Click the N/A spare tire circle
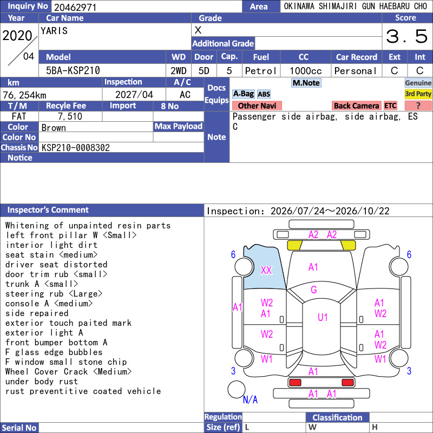 [237, 389]
